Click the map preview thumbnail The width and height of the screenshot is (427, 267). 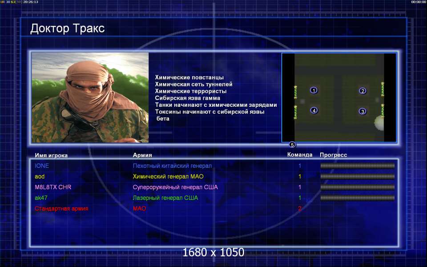339,97
